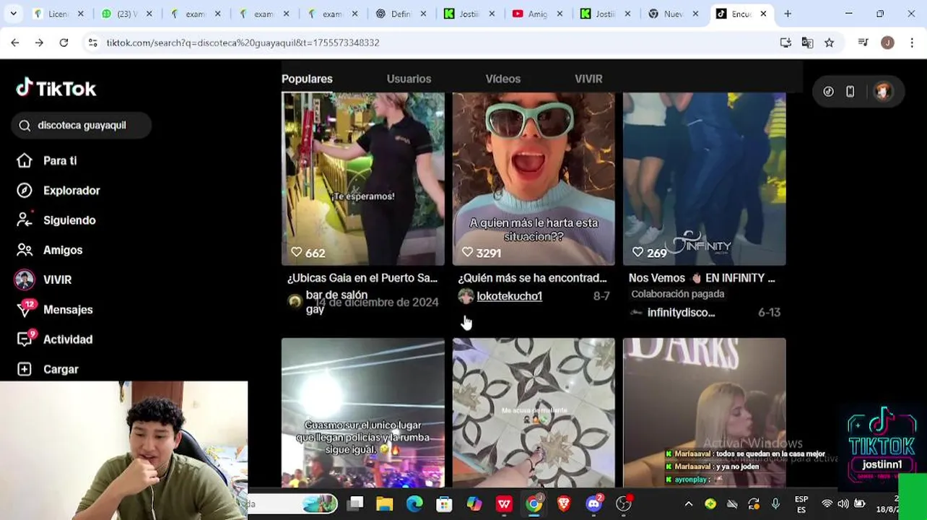Reload the TikTok page
This screenshot has width=927, height=520.
[x=64, y=43]
